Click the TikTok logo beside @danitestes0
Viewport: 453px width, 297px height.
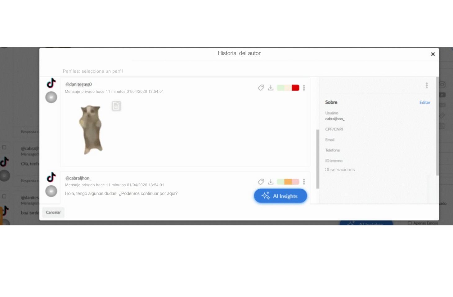(x=51, y=83)
